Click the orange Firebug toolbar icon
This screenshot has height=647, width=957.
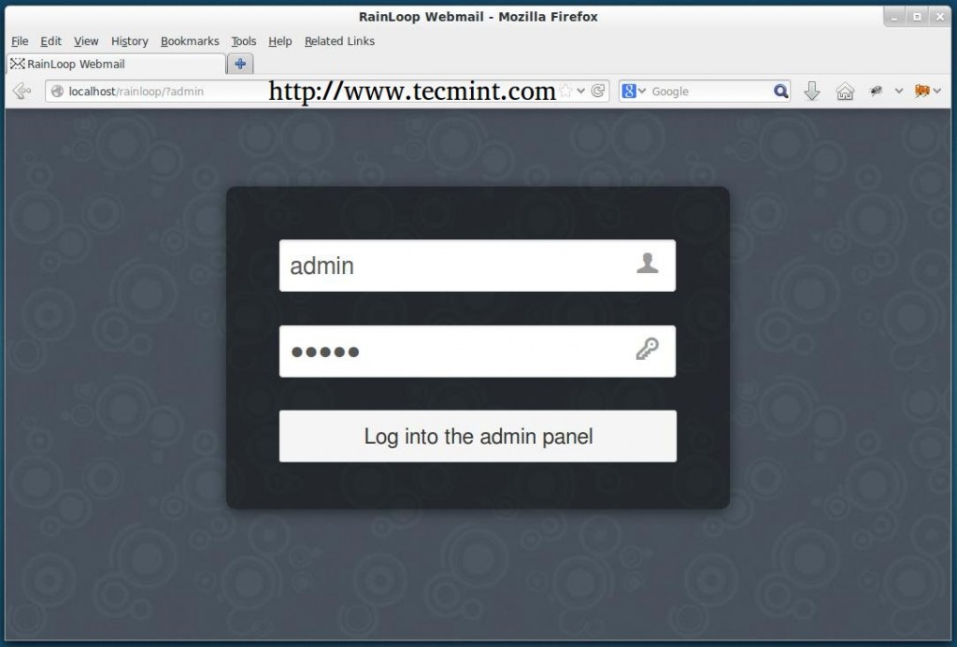[921, 91]
